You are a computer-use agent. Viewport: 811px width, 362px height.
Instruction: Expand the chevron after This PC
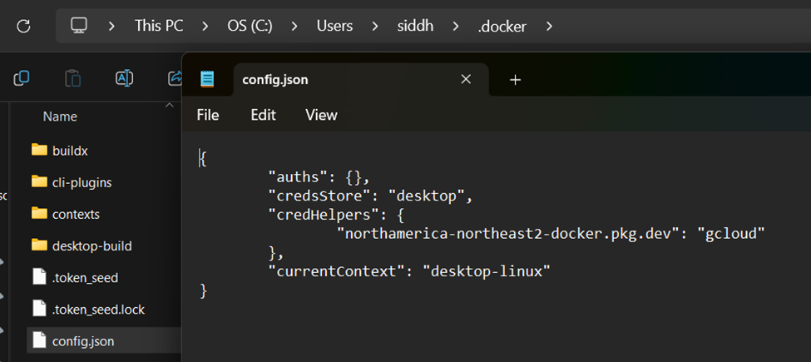[x=205, y=26]
